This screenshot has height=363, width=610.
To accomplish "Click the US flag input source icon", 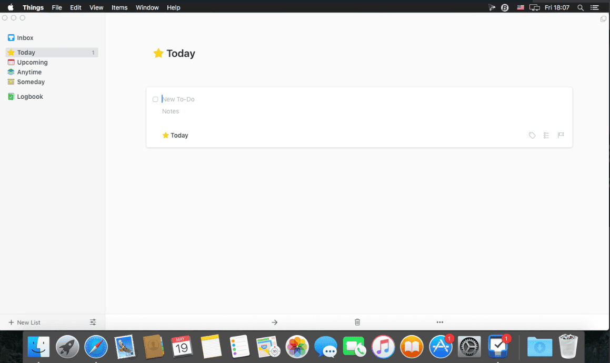I will [520, 7].
